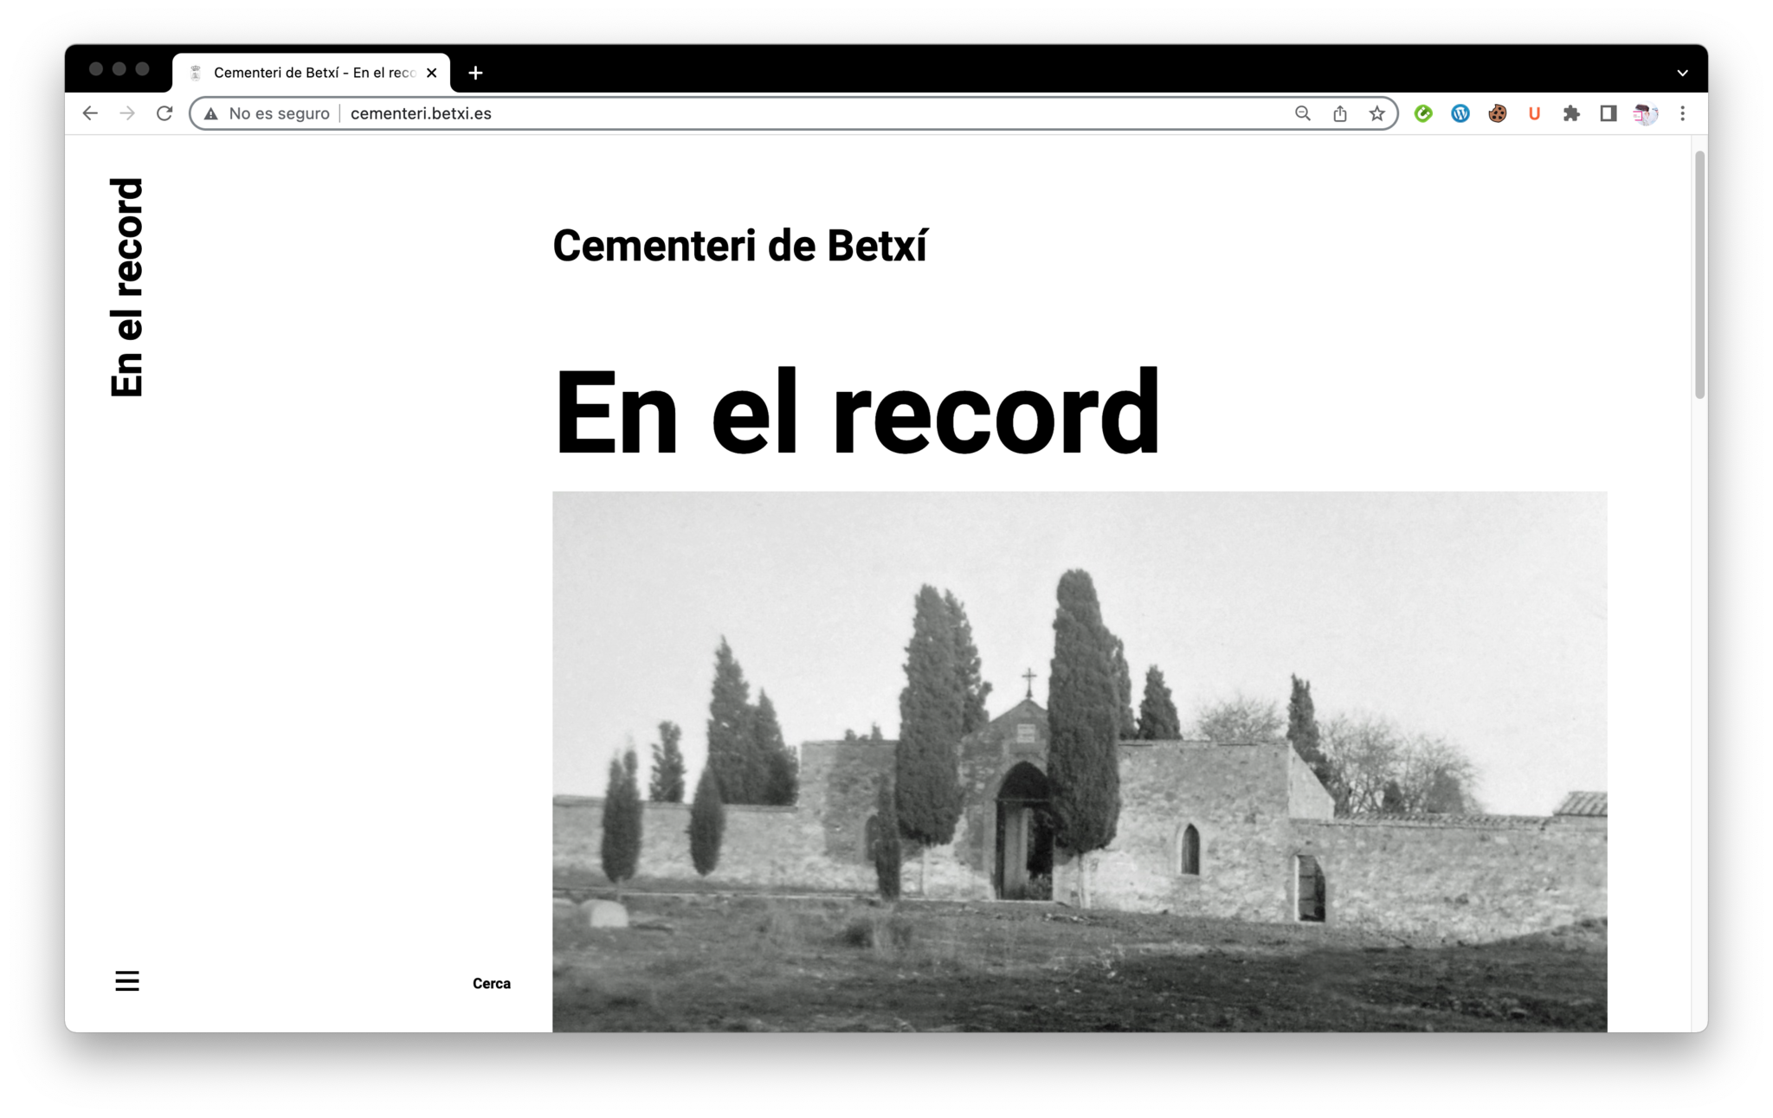Click the browser back arrow
The width and height of the screenshot is (1773, 1118).
tap(90, 113)
